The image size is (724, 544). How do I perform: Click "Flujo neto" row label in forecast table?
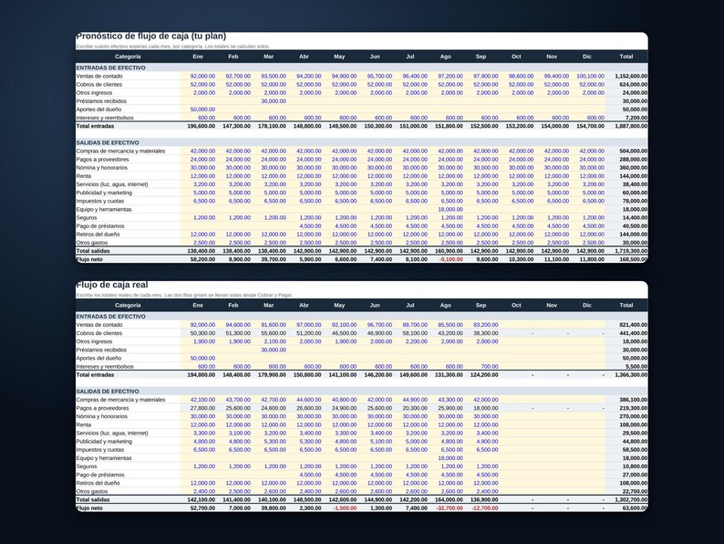(89, 260)
